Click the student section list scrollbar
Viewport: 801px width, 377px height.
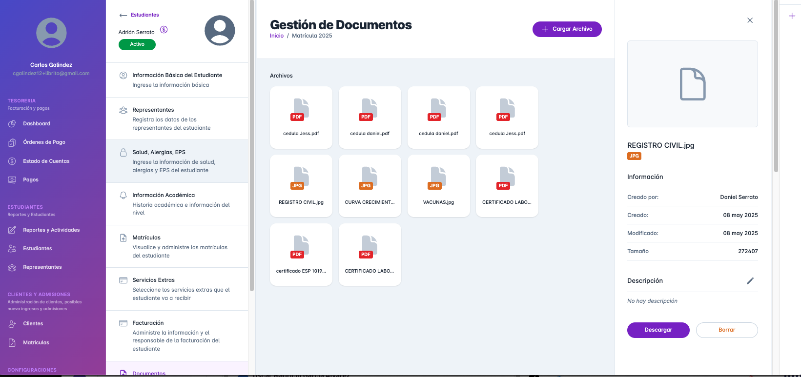pos(252,146)
